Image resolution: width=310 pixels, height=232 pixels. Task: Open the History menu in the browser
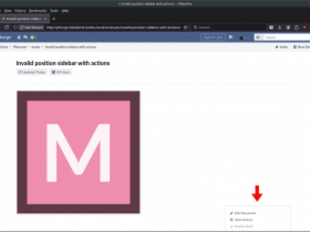pyautogui.click(x=20, y=11)
